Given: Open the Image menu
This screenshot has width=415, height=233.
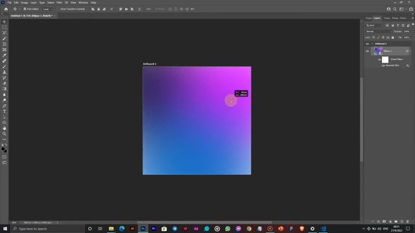Looking at the screenshot, I should click(x=25, y=3).
